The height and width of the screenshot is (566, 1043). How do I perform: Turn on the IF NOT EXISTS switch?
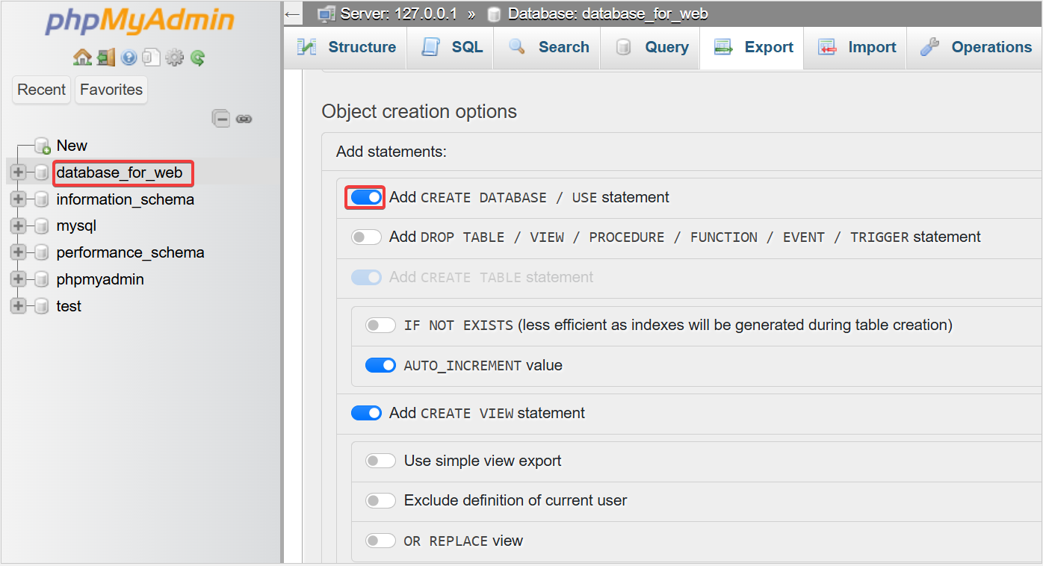tap(380, 326)
